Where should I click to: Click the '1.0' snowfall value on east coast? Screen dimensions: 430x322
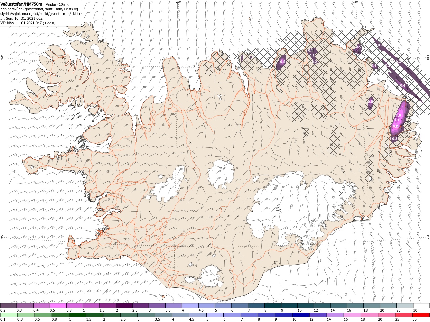pyautogui.click(x=399, y=115)
